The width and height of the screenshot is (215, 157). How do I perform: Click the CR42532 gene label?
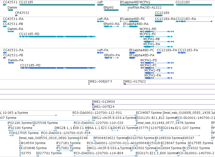[22, 13]
